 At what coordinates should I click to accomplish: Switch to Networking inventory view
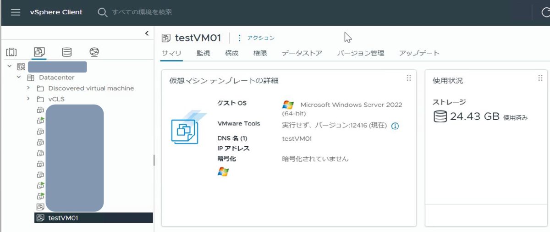pos(94,52)
